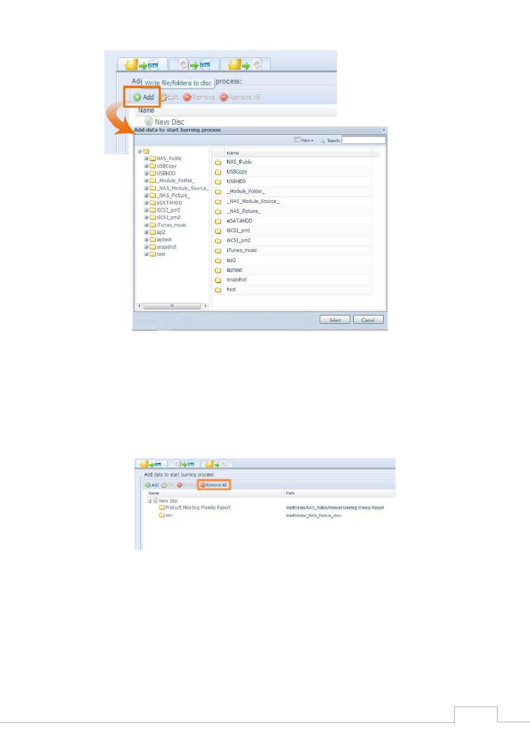Click the tree scrollbar left arrow
The height and width of the screenshot is (749, 530).
(139, 306)
